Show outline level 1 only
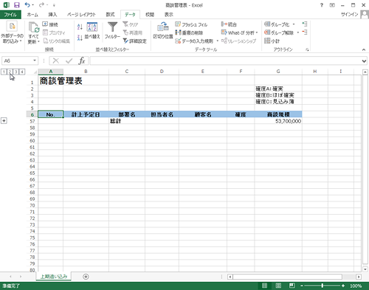 4,72
